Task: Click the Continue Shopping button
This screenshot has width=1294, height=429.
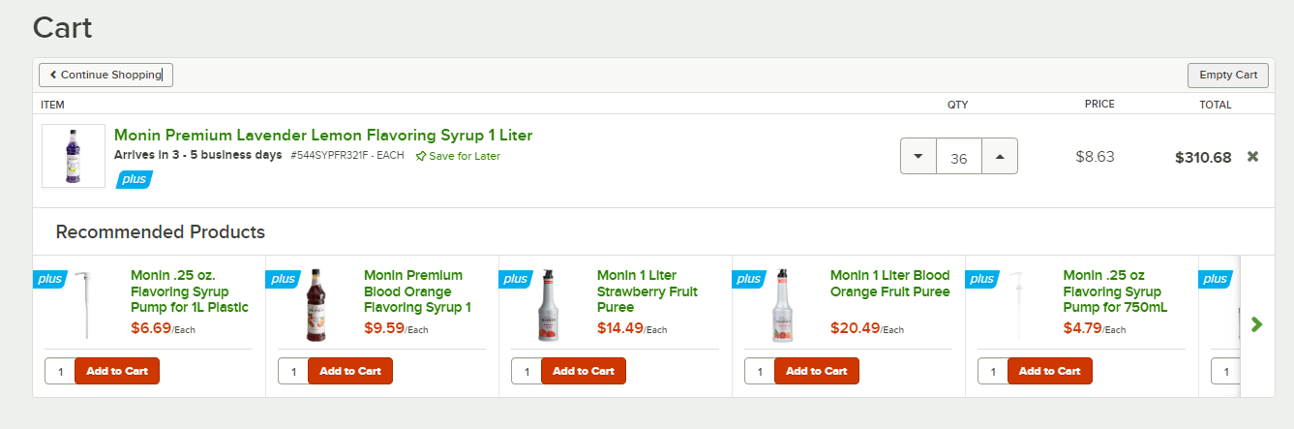Action: pyautogui.click(x=105, y=75)
